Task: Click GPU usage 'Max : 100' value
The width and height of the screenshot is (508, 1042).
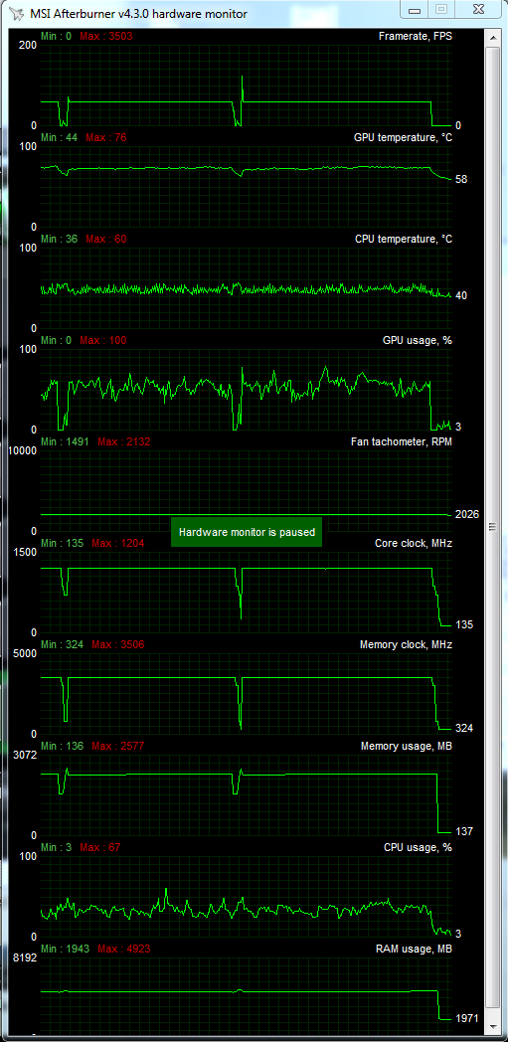Action: [103, 340]
